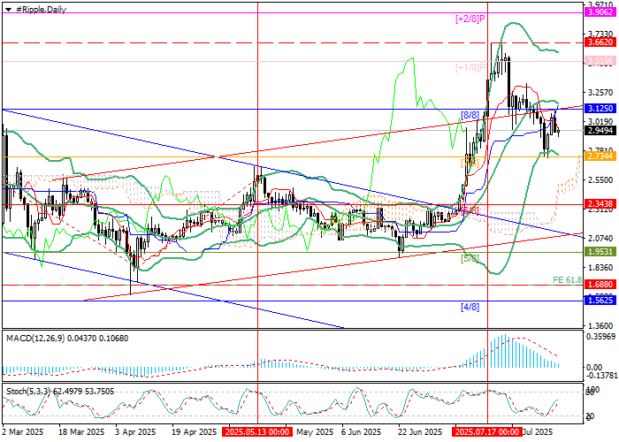Click the [5/8] Murrey level label
The image size is (619, 442).
pos(470,258)
